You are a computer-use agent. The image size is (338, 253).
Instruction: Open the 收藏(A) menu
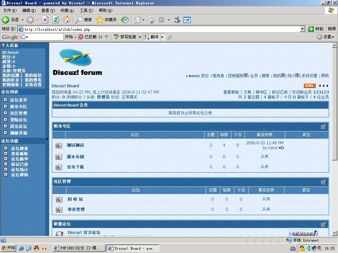click(x=67, y=10)
